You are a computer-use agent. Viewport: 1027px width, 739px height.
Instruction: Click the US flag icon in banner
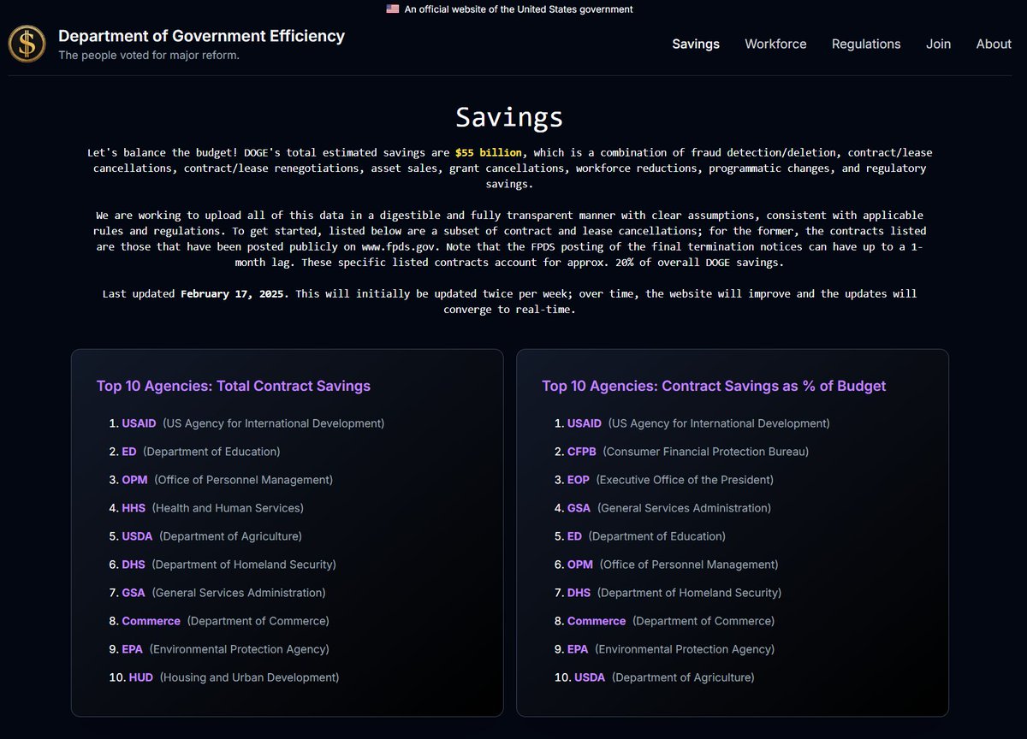[x=393, y=9]
